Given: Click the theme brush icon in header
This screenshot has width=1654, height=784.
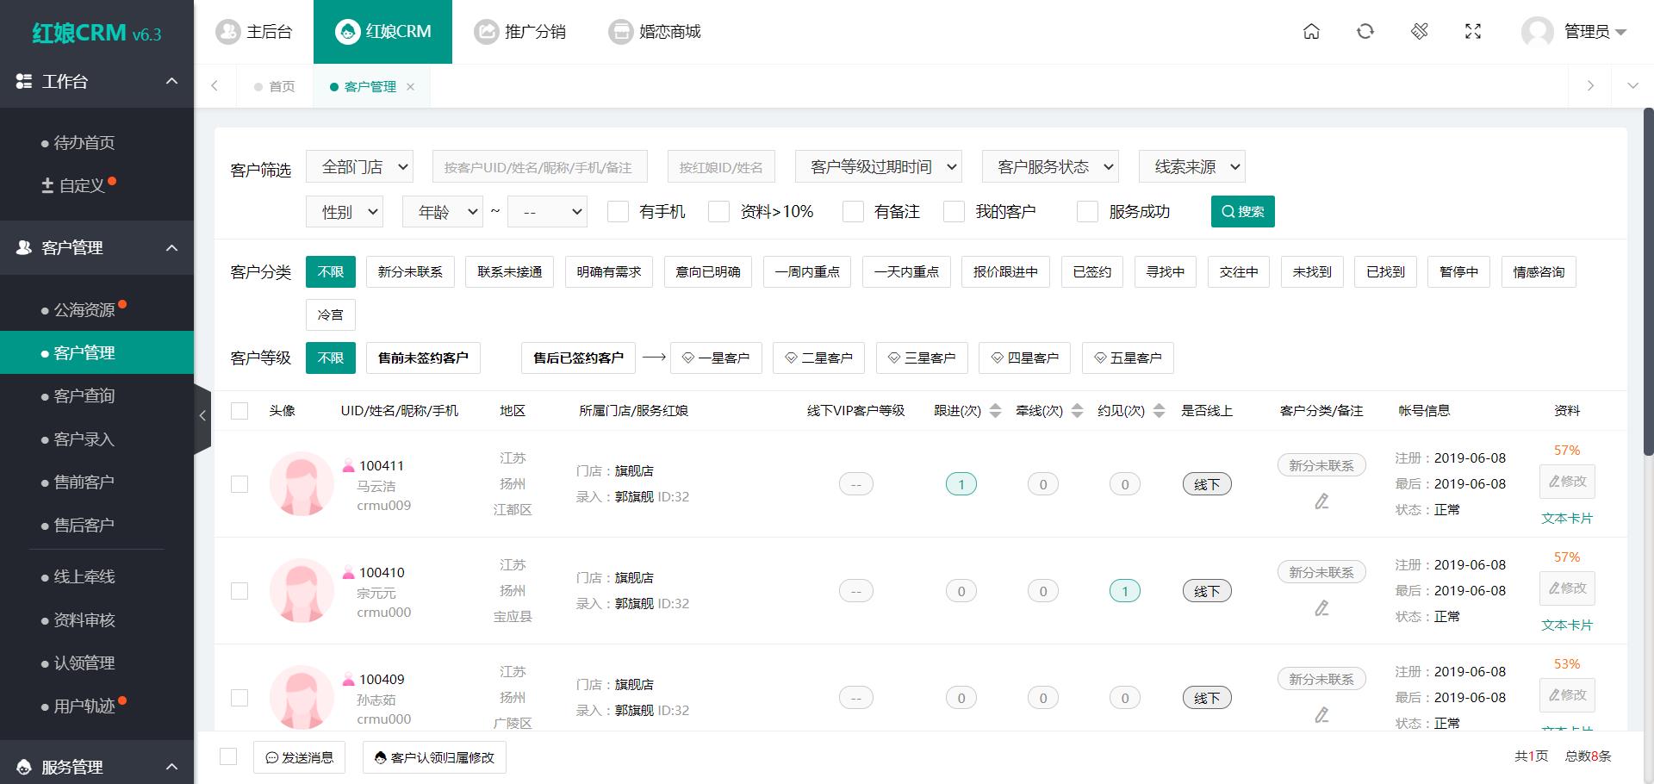Looking at the screenshot, I should pos(1420,32).
